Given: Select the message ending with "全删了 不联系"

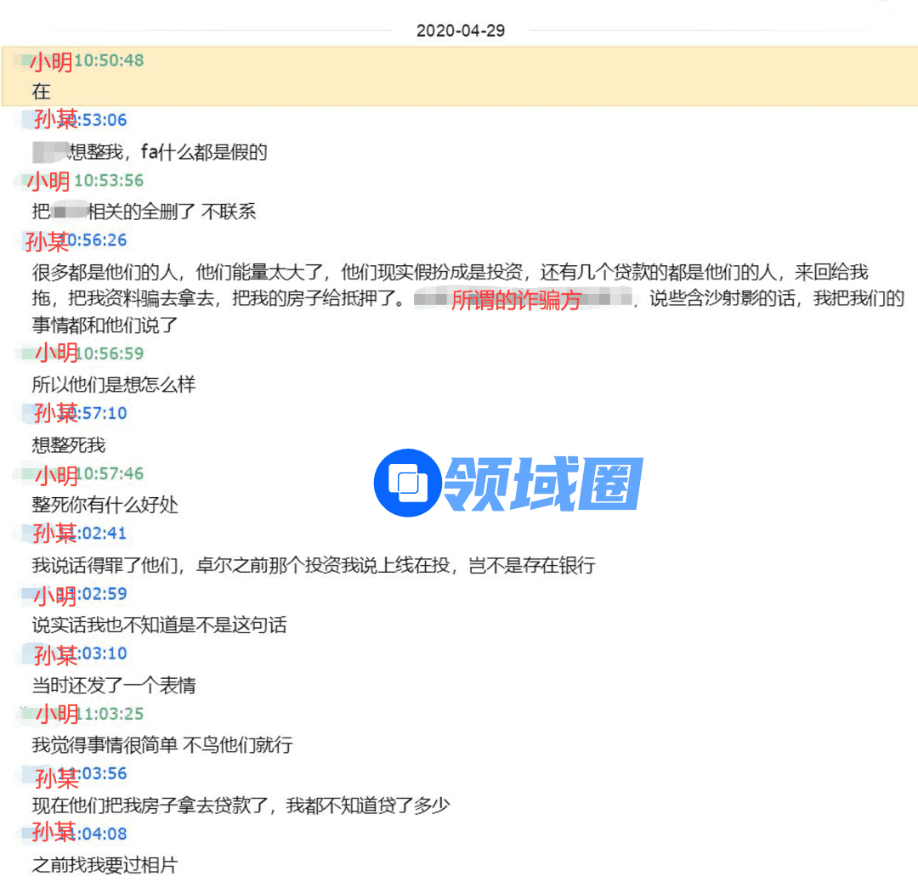Looking at the screenshot, I should click(x=144, y=212).
